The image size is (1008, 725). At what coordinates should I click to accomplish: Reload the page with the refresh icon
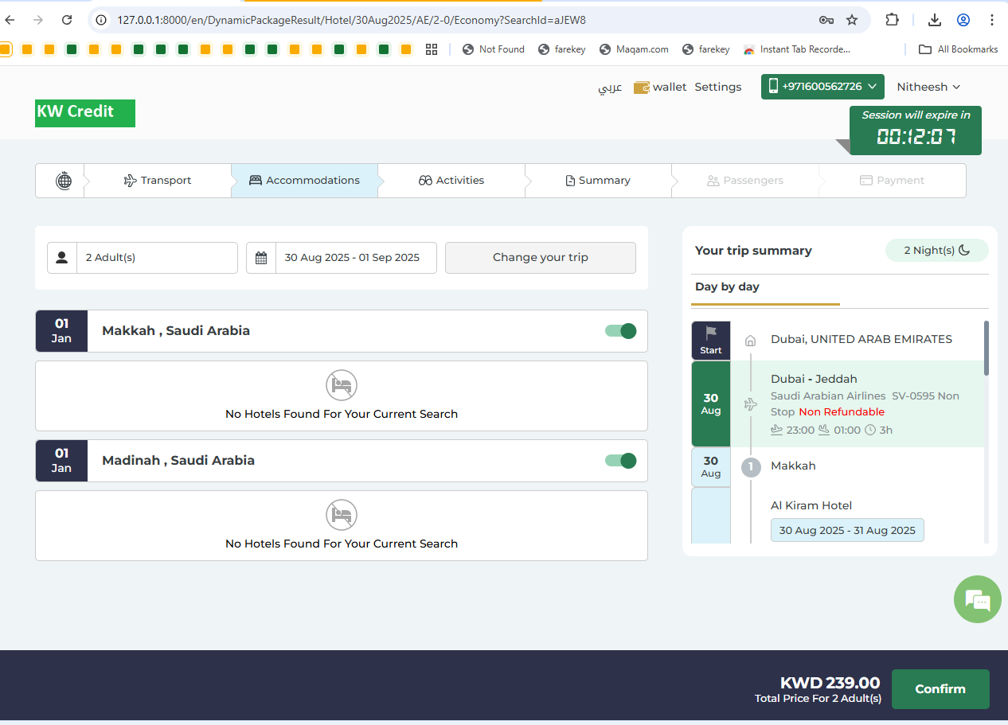tap(67, 20)
